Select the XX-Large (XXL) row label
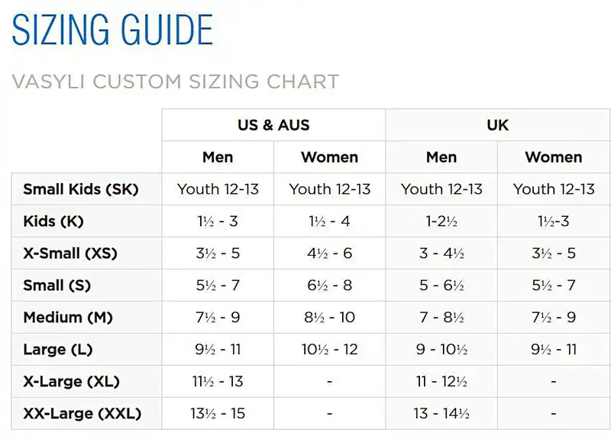The height and width of the screenshot is (442, 611). [82, 414]
